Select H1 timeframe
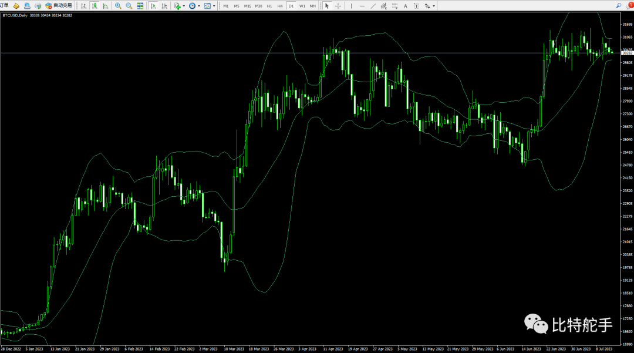 pos(269,6)
